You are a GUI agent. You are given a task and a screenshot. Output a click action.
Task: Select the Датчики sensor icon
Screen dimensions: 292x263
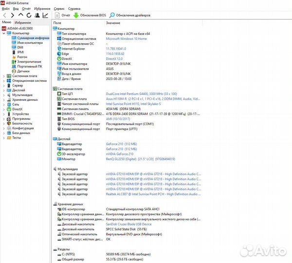14,71
